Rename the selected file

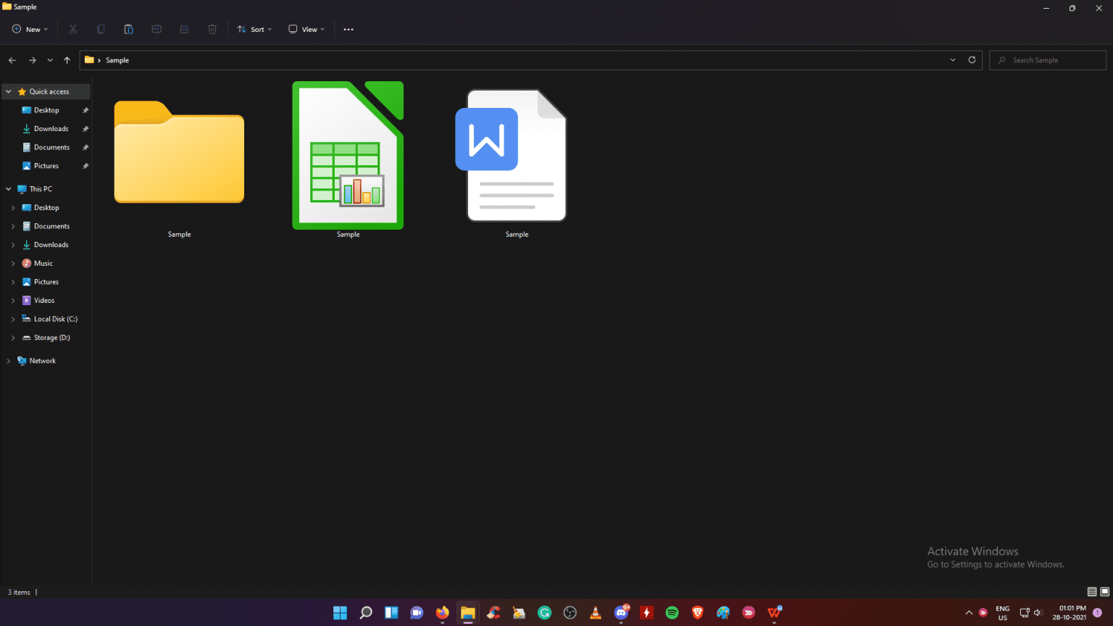(x=157, y=29)
